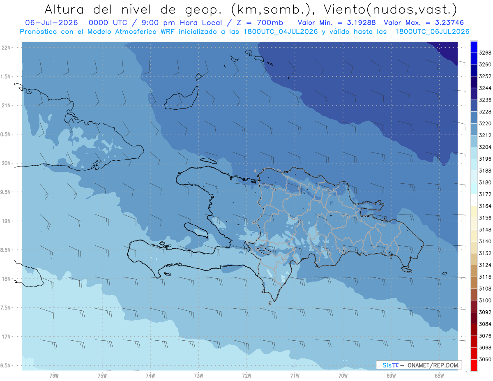Viewport: 493px width, 381px height.
Task: Click legend value '3172'
Action: 485,194
